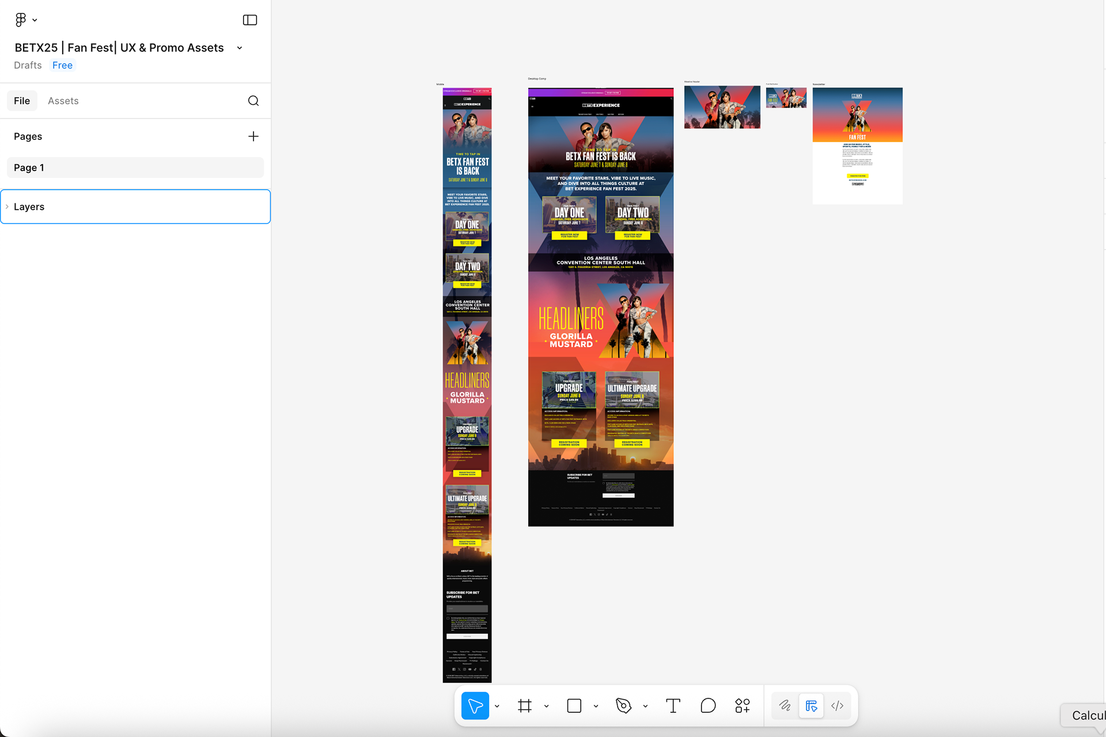This screenshot has width=1106, height=737.
Task: Open shape tools dropdown arrow
Action: click(x=596, y=706)
